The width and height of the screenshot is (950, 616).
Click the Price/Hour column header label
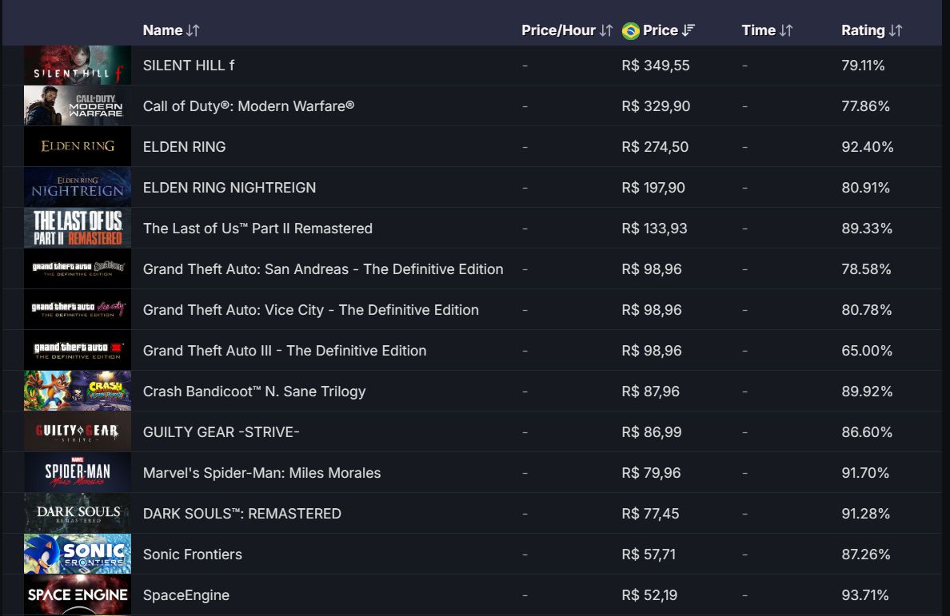click(x=559, y=30)
